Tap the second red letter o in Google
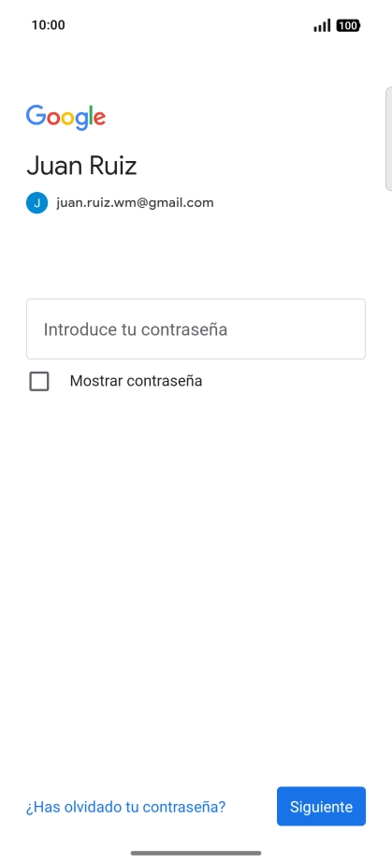 point(53,118)
